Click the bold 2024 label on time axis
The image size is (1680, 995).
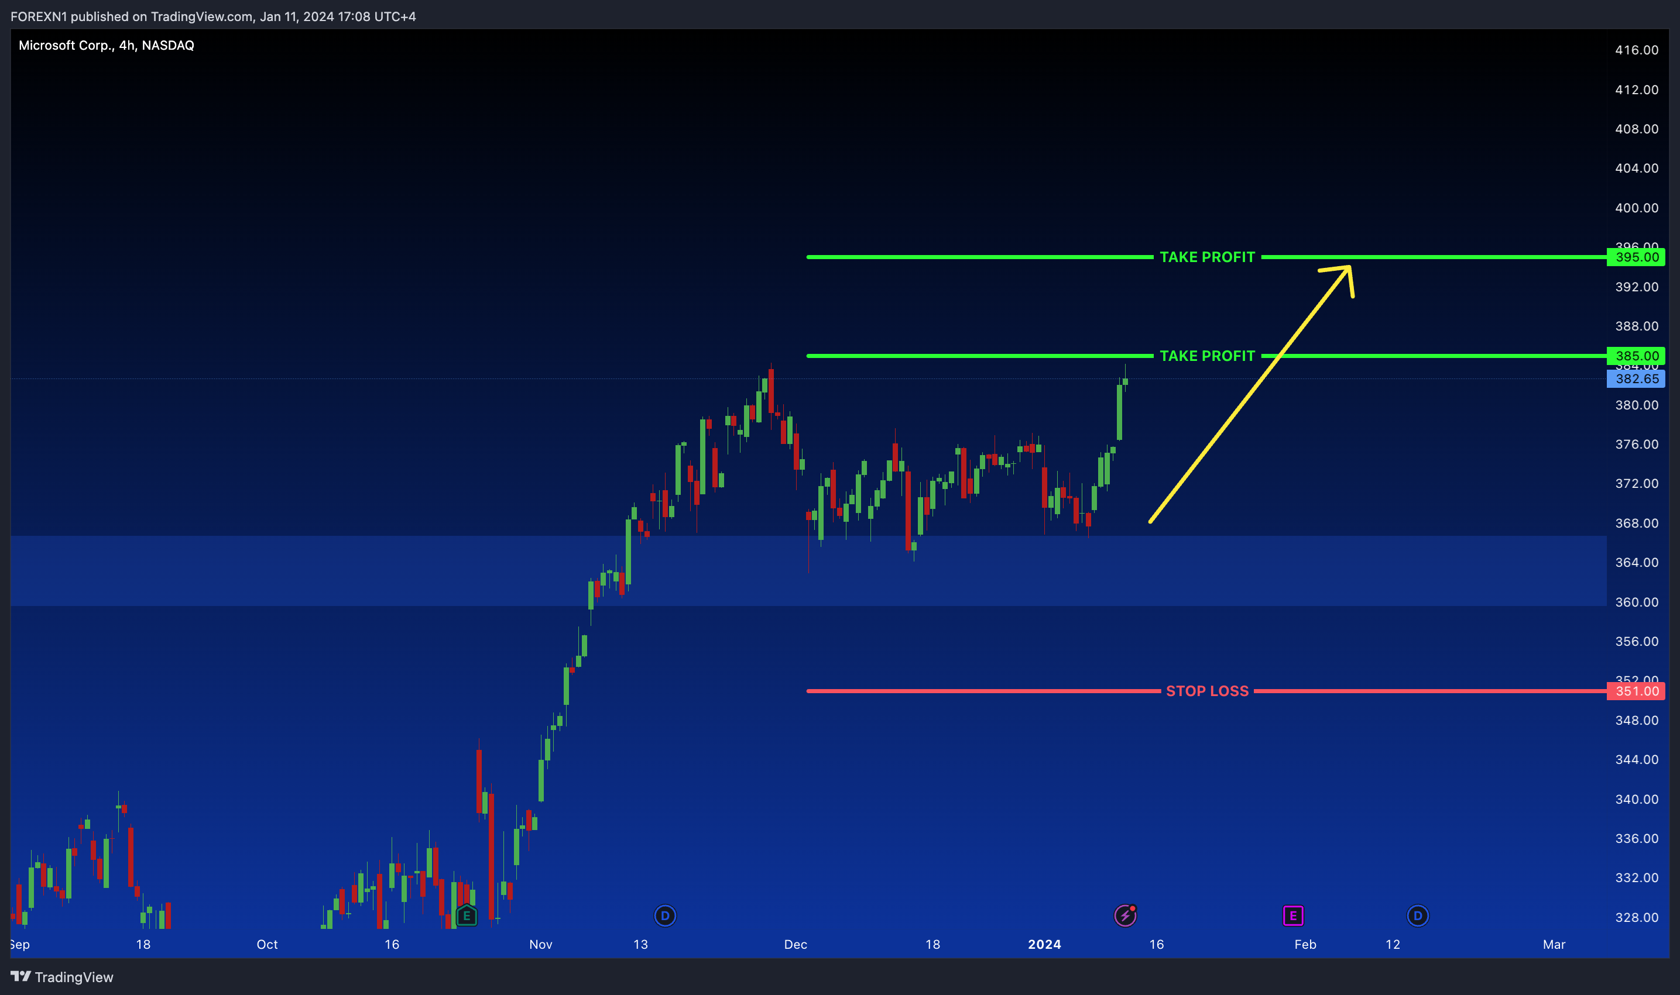click(1045, 944)
